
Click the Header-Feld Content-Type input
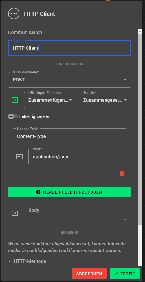coord(69,136)
